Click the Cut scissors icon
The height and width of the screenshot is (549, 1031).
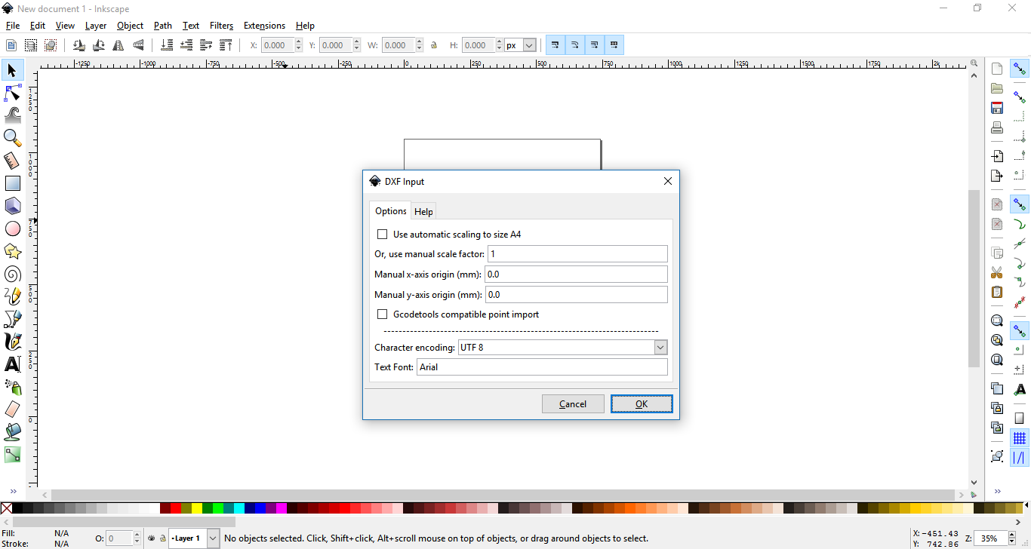pos(997,272)
